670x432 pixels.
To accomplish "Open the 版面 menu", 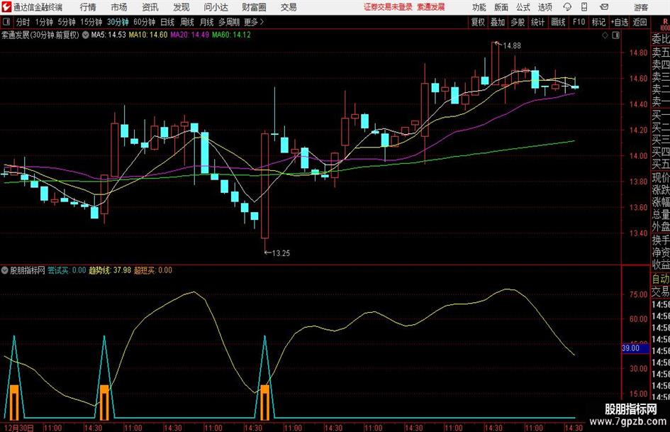I will point(501,7).
